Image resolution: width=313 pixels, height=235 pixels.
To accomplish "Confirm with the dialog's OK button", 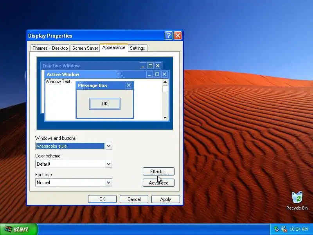I will pos(102,199).
